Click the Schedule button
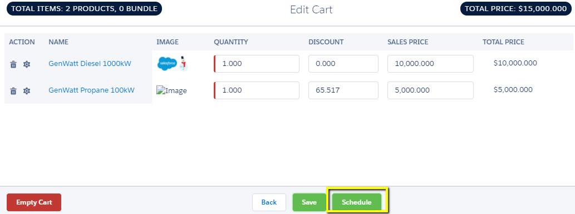The height and width of the screenshot is (214, 575). click(357, 202)
